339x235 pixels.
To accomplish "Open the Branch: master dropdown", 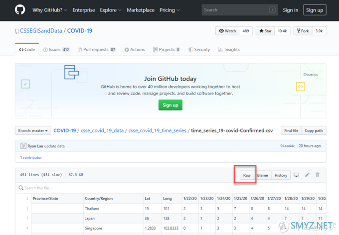I will [33, 130].
